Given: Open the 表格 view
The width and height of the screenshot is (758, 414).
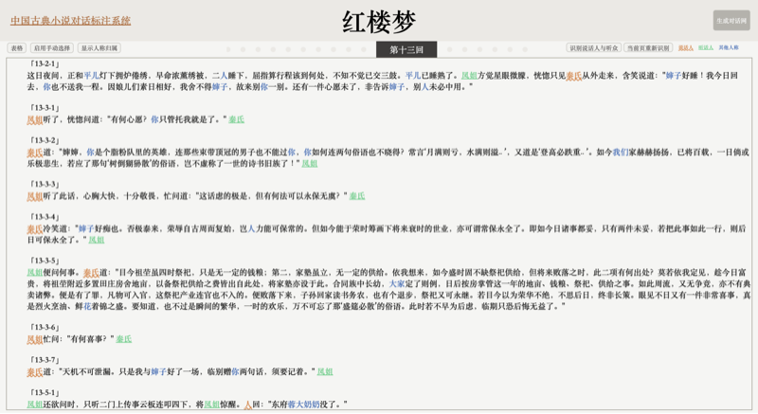Looking at the screenshot, I should pos(16,48).
